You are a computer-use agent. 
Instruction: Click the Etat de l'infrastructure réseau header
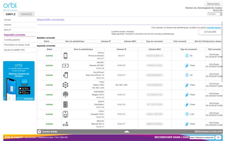click(208, 41)
